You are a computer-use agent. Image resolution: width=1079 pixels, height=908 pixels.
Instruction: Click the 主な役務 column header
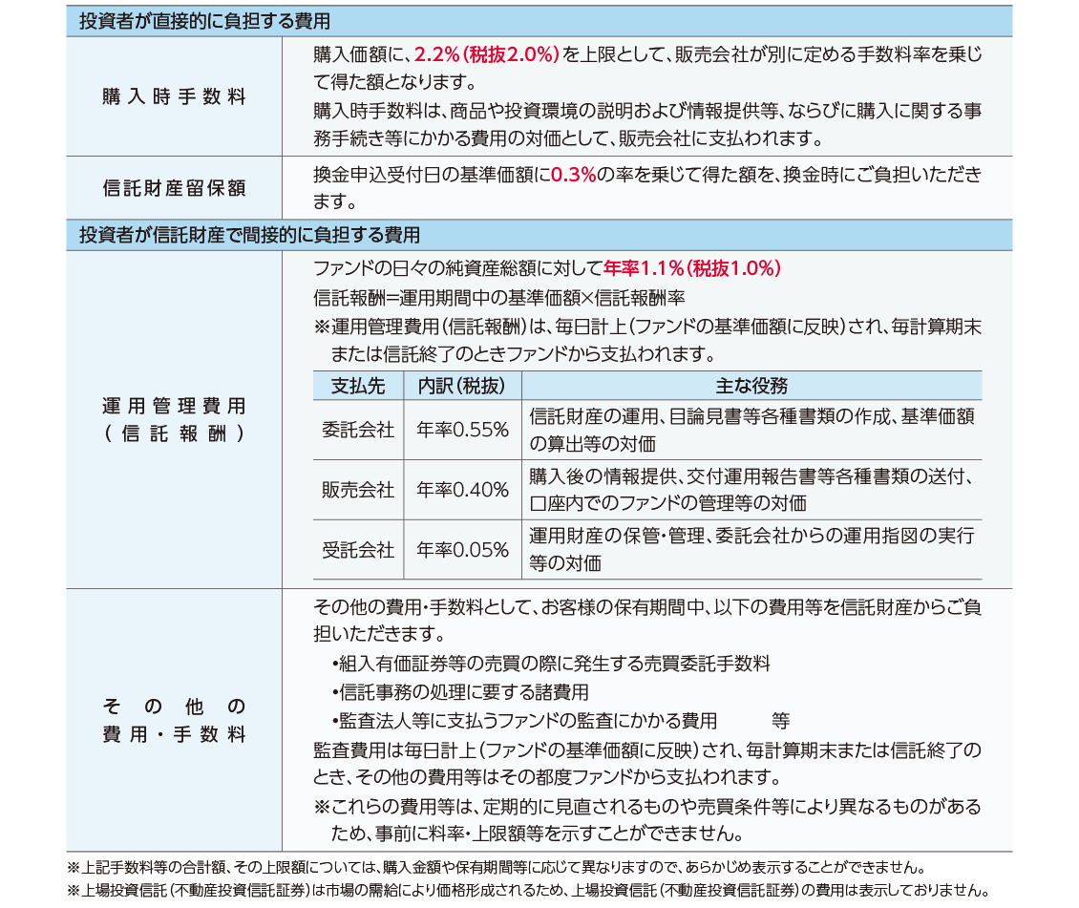pyautogui.click(x=751, y=386)
